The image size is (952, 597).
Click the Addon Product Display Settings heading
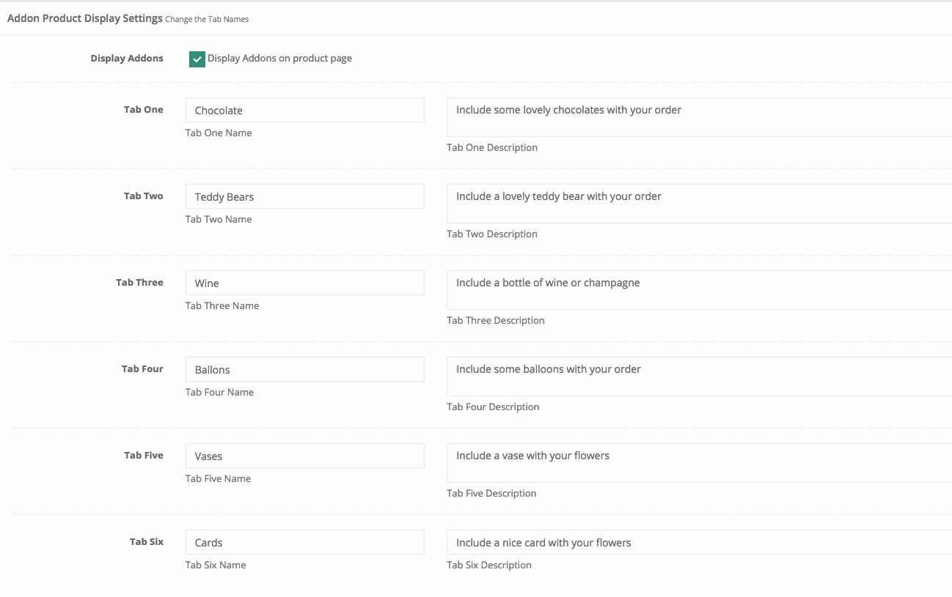coord(85,18)
